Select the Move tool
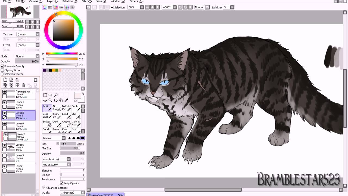348x196 pixels. [x=45, y=100]
